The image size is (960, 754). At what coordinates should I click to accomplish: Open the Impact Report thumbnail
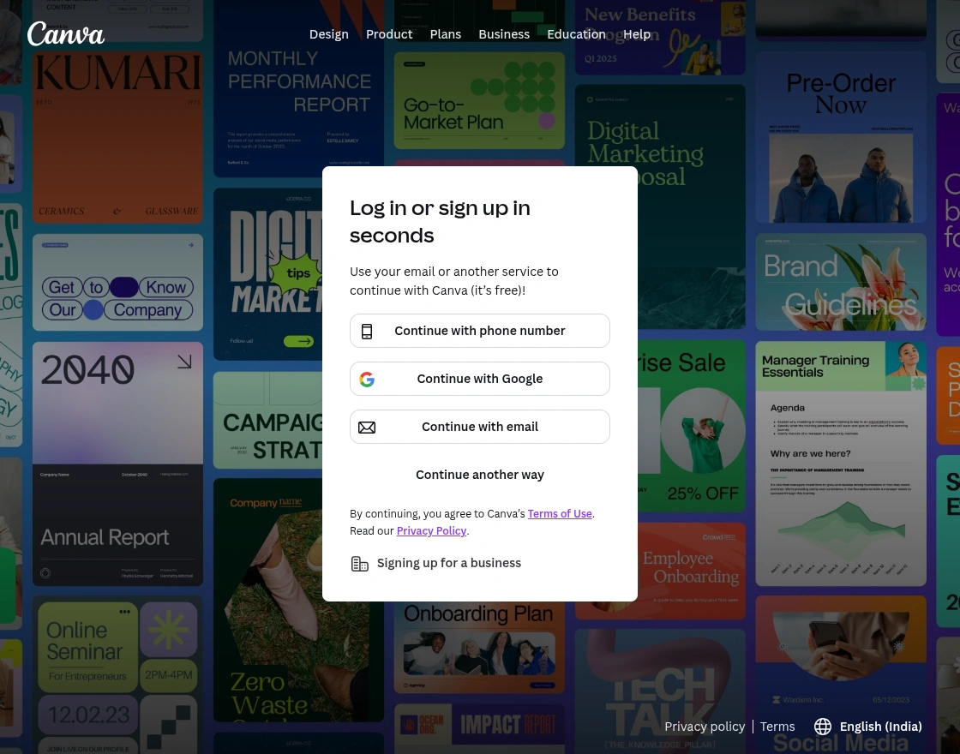coord(479,728)
